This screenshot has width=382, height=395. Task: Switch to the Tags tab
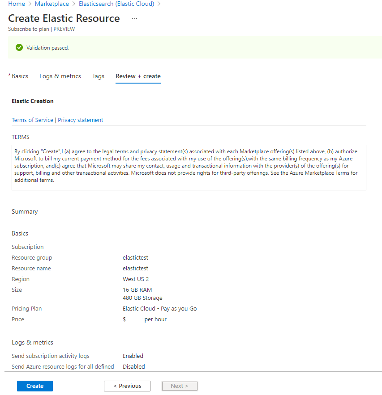tap(98, 76)
